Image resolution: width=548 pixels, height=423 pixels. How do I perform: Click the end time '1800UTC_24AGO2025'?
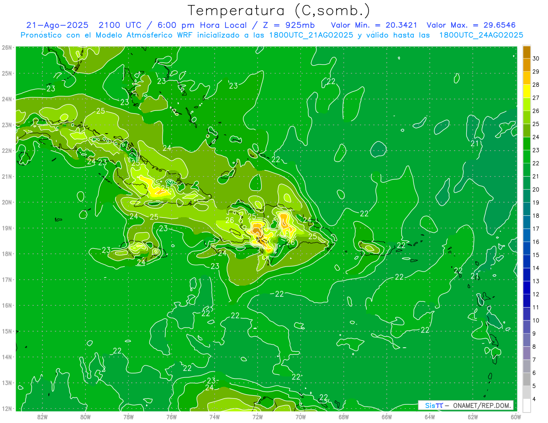pos(481,35)
